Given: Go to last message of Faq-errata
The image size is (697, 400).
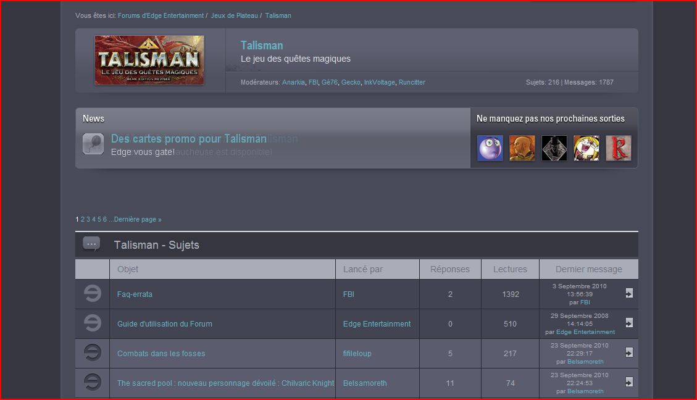Looking at the screenshot, I should point(629,293).
